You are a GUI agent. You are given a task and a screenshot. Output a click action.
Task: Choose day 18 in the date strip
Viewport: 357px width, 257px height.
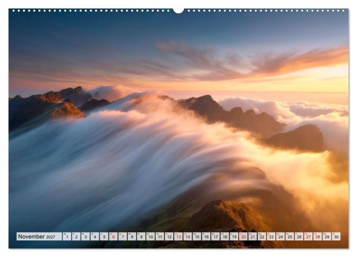tap(225, 236)
